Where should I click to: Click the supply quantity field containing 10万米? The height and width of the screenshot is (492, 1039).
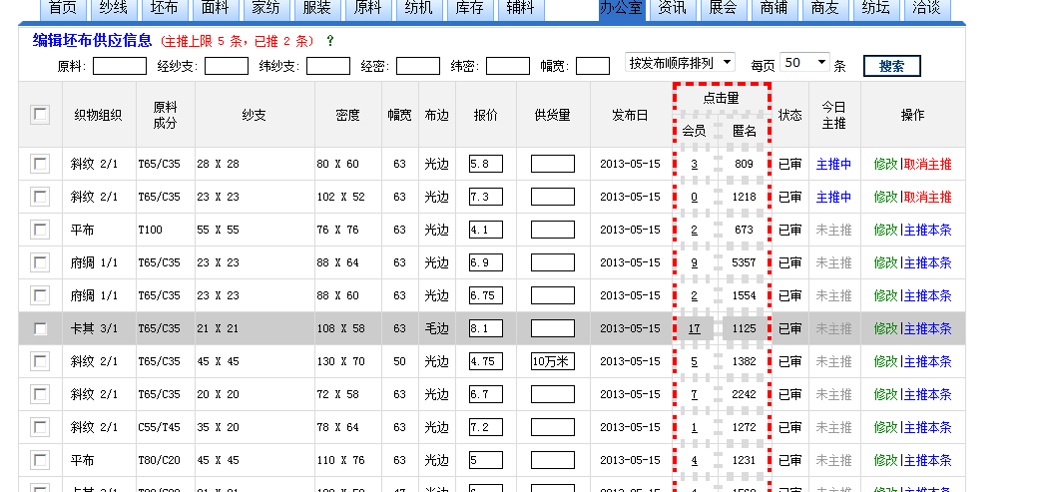click(552, 361)
